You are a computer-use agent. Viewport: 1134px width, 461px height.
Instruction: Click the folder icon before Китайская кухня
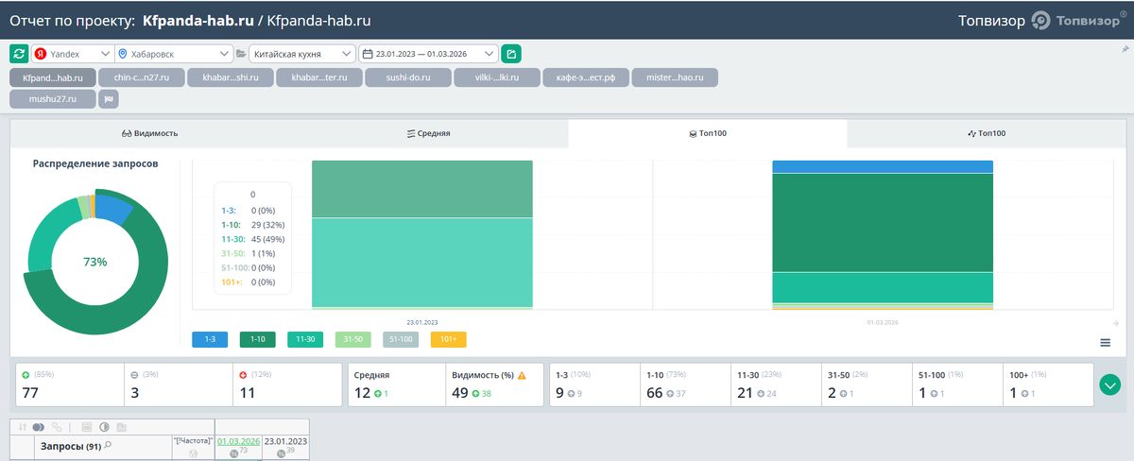[241, 54]
